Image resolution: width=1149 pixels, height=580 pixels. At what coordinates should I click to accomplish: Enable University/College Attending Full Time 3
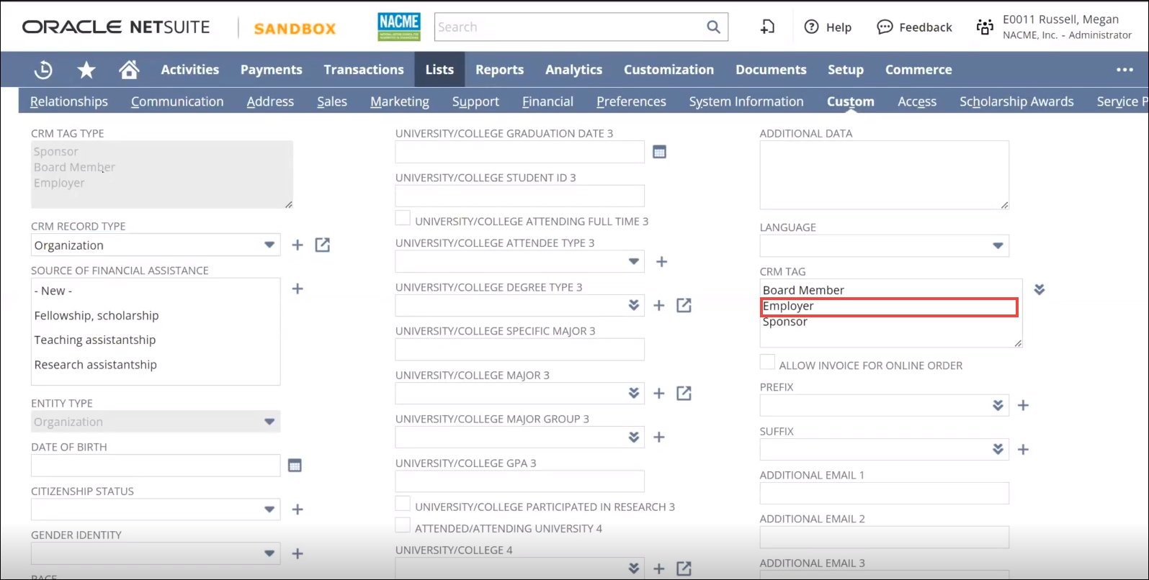(x=403, y=219)
